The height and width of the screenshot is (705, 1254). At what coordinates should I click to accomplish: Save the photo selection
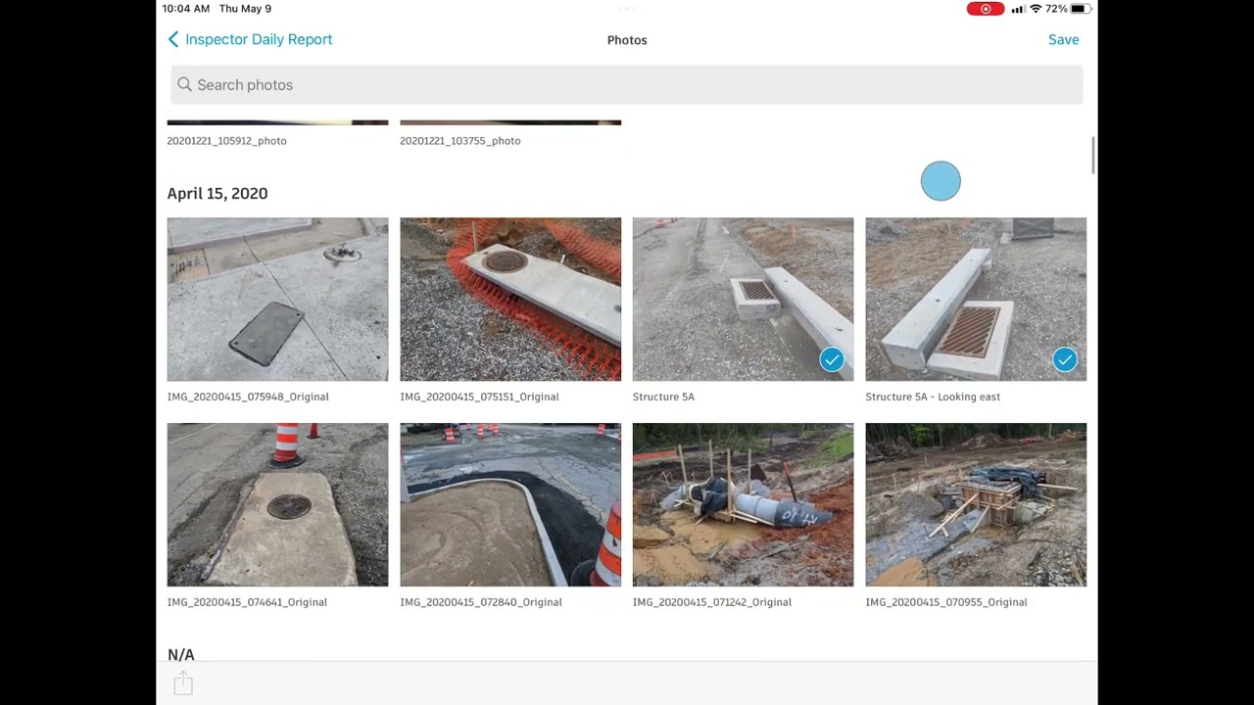(1063, 40)
